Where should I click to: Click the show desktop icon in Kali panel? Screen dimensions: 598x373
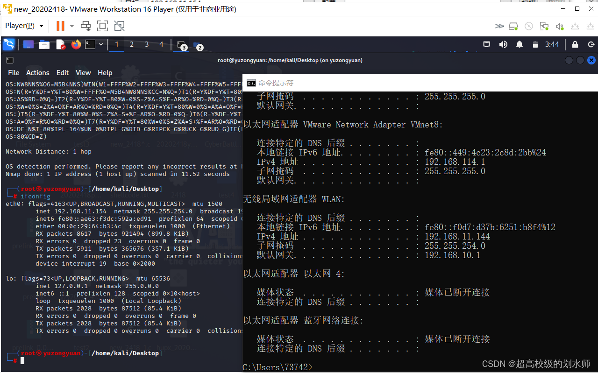coord(28,44)
